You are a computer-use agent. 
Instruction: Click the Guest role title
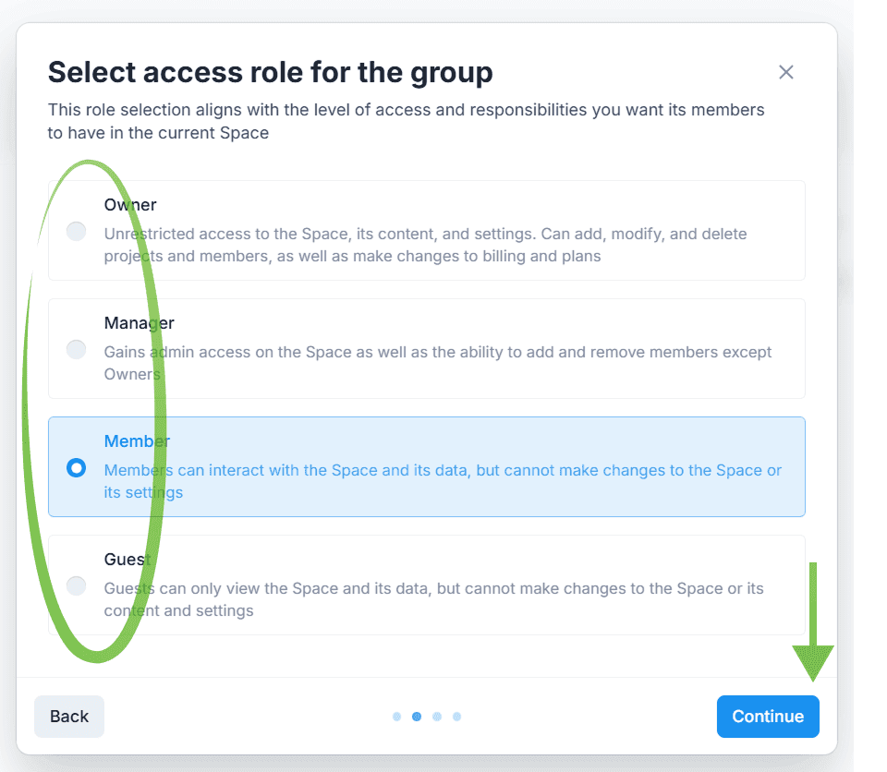128,560
